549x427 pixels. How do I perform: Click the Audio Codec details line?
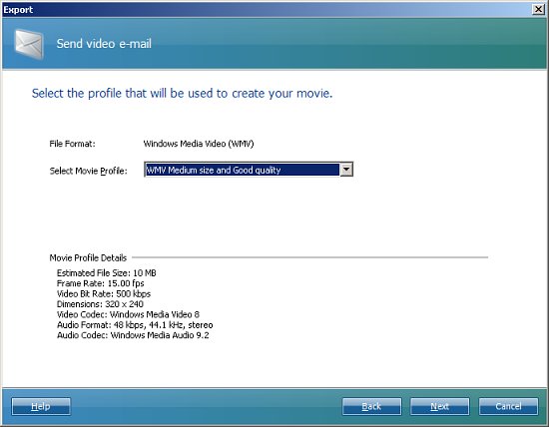133,335
